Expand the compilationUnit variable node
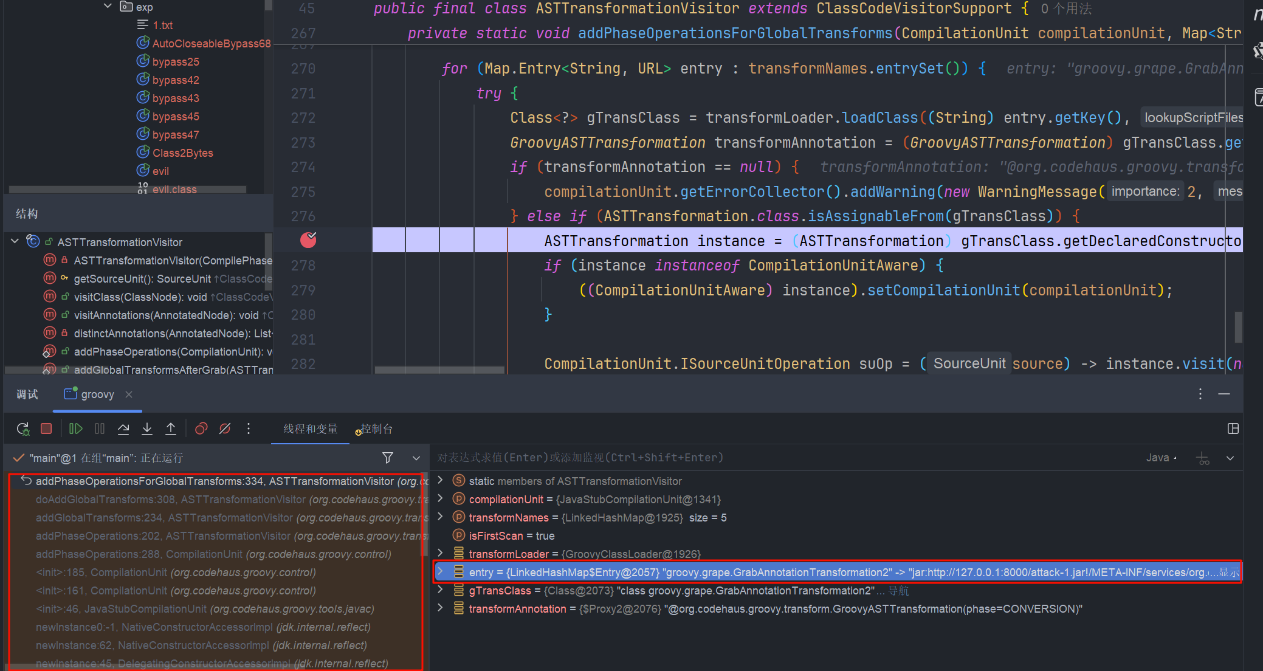 tap(441, 499)
